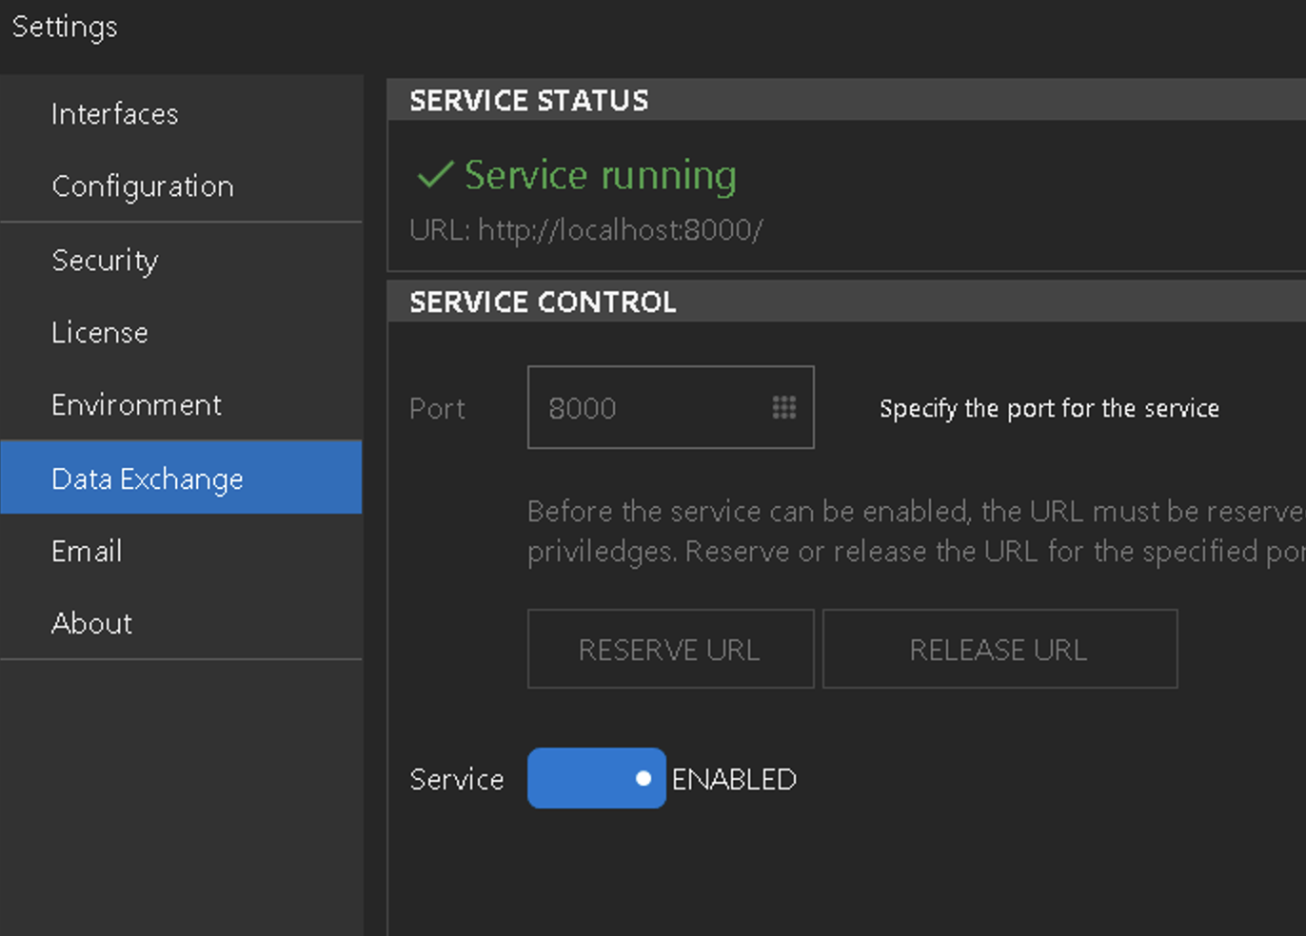Viewport: 1306px width, 936px height.
Task: Click the 'Service running' status text
Action: [601, 176]
